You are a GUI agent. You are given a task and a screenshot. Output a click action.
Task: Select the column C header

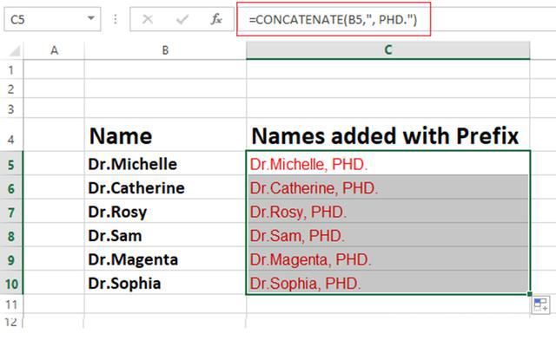pos(388,50)
